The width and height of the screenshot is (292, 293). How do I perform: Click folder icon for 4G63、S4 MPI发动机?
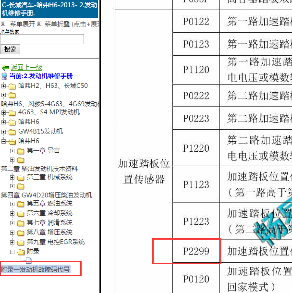pyautogui.click(x=12, y=113)
